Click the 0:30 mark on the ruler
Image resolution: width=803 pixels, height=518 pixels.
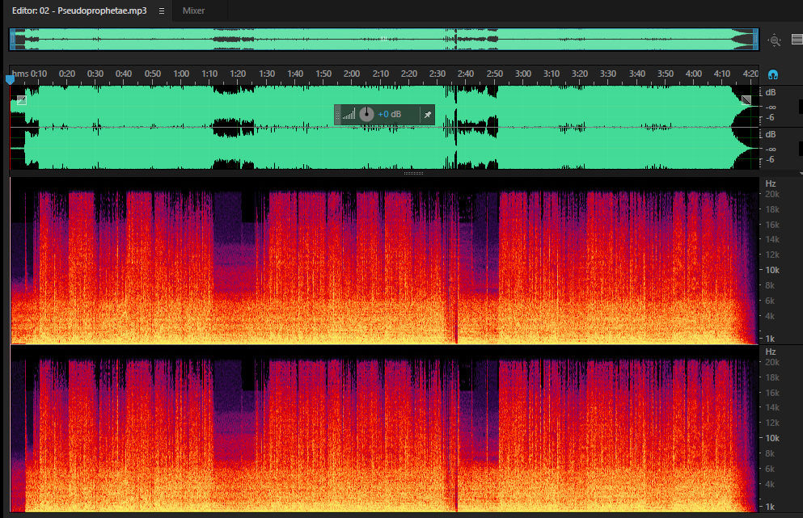(95, 74)
